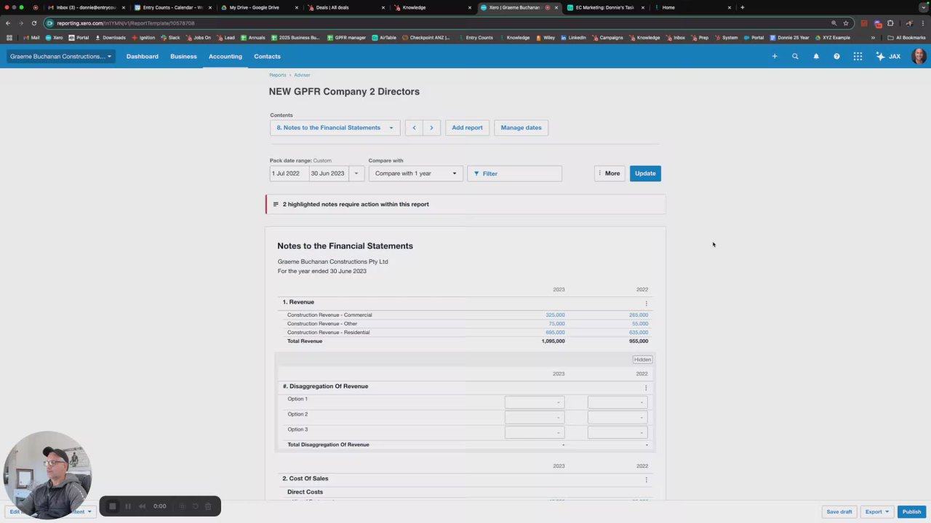This screenshot has height=523, width=931.
Task: Click Option 1 input for 2023
Action: 535,402
